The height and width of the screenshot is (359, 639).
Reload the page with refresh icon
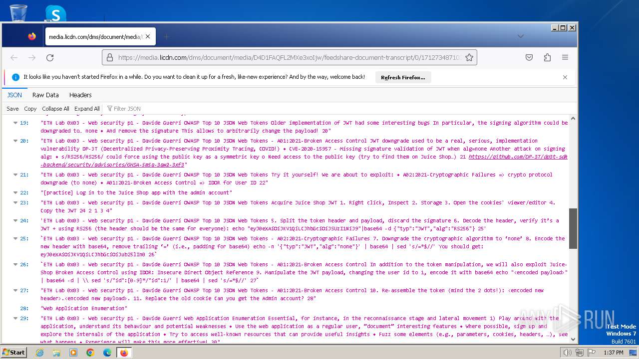coord(50,58)
